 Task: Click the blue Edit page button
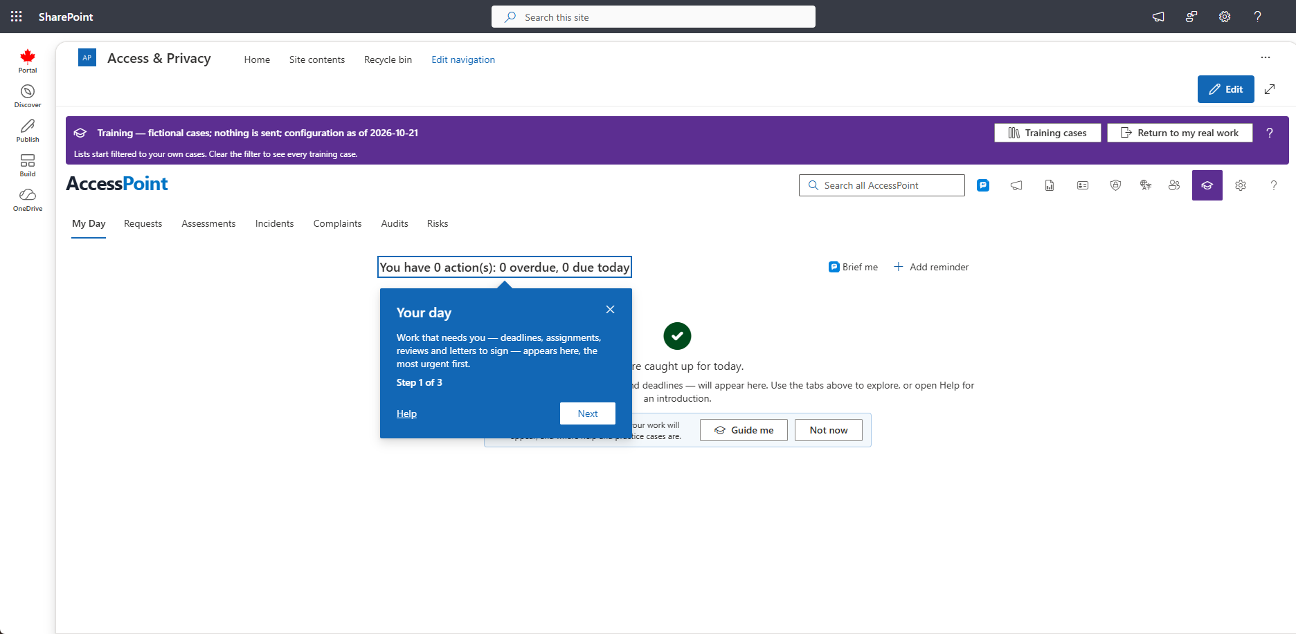(x=1226, y=89)
